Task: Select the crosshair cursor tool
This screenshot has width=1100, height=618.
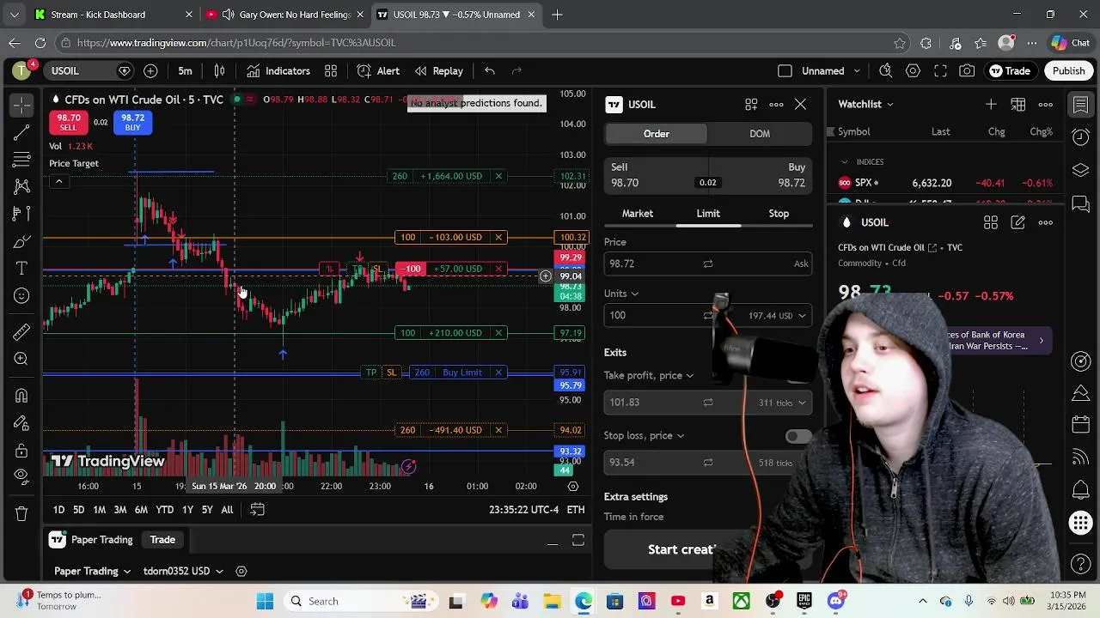Action: click(21, 105)
